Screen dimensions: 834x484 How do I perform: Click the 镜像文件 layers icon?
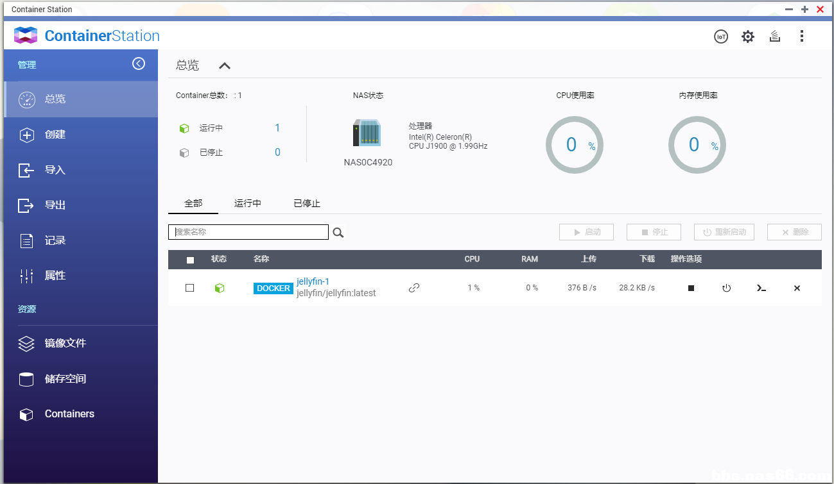click(26, 344)
